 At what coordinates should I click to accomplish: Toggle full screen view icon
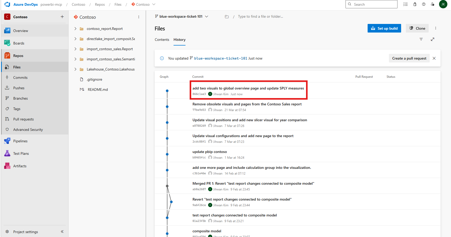point(433,39)
